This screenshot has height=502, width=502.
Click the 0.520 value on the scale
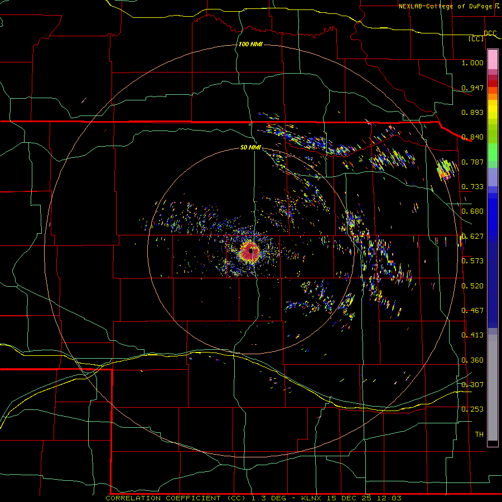pos(472,286)
